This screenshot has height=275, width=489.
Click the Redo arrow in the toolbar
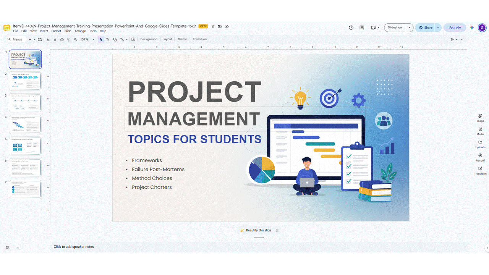coord(55,39)
